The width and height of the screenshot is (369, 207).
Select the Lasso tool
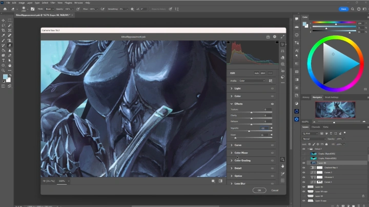coord(3,26)
